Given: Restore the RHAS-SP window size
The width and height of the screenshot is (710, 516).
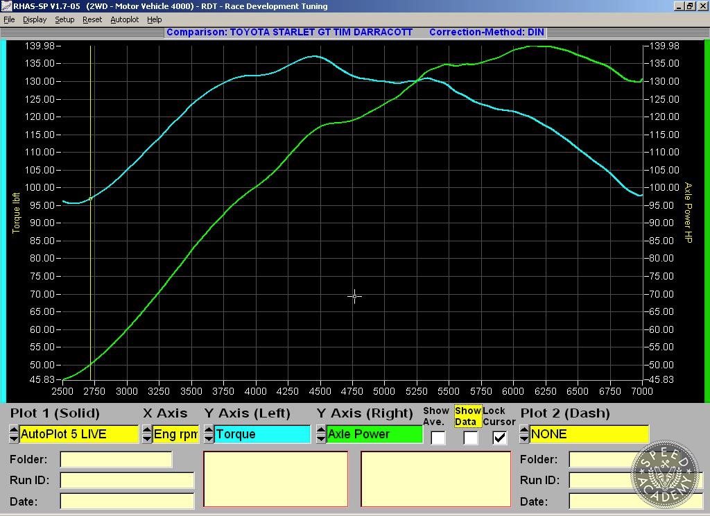Looking at the screenshot, I should click(689, 6).
